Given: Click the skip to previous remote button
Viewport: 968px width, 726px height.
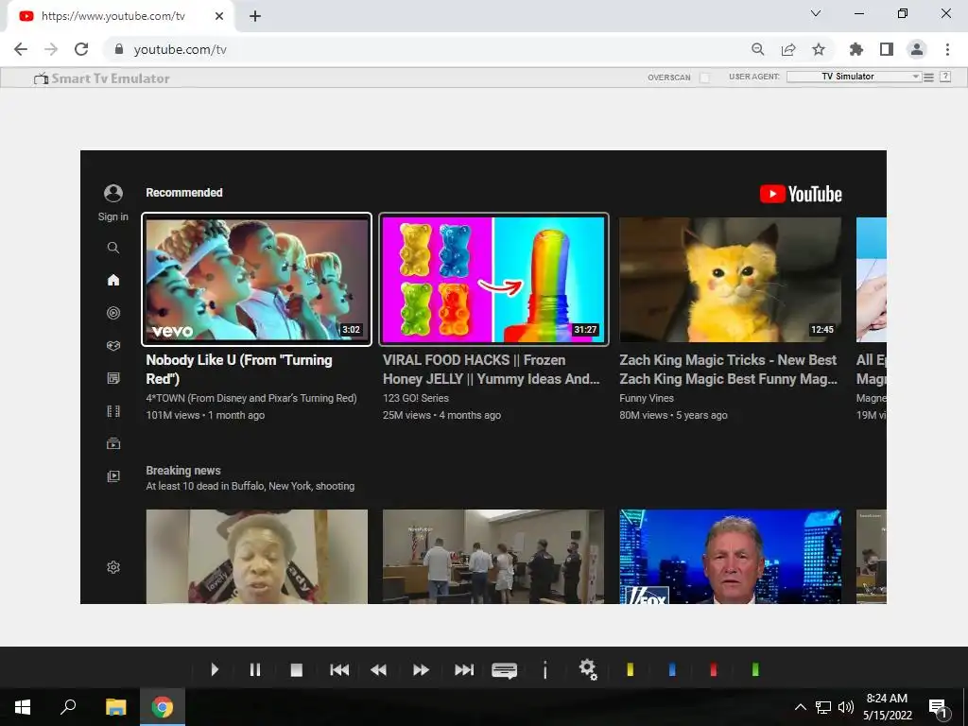Looking at the screenshot, I should point(339,670).
